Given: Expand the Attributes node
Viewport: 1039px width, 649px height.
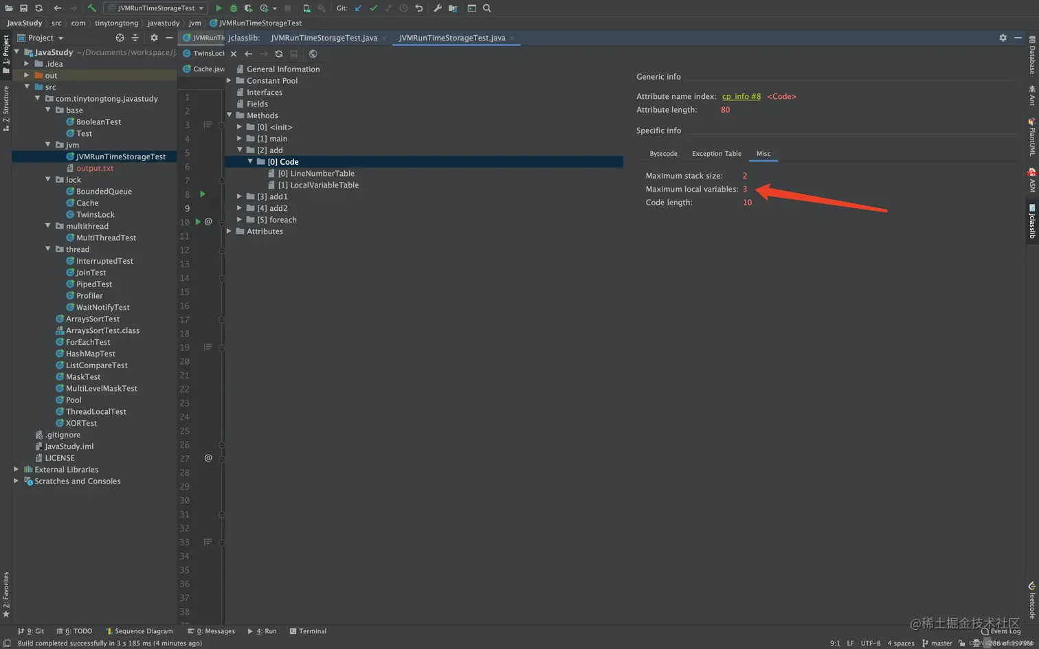Looking at the screenshot, I should (229, 231).
